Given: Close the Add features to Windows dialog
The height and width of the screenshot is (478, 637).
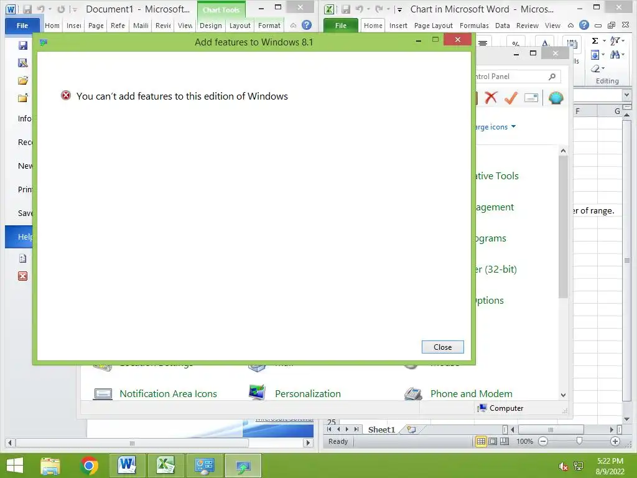Looking at the screenshot, I should (x=442, y=347).
